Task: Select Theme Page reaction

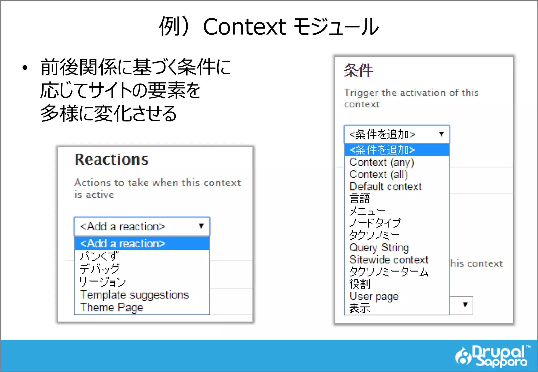Action: (x=142, y=307)
